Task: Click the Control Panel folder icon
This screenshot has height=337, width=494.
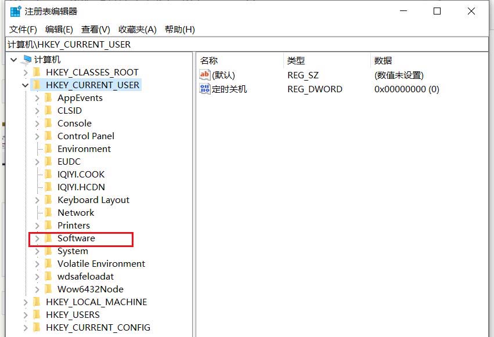Action: pos(48,136)
